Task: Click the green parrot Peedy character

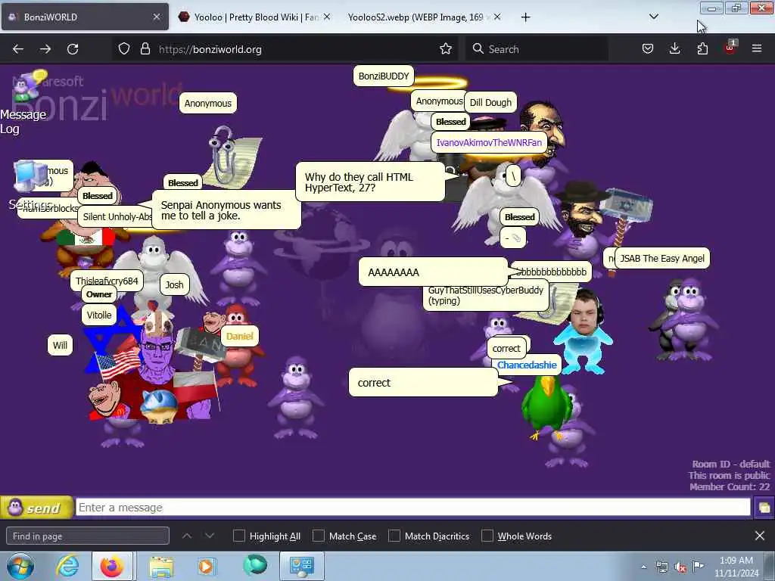Action: point(546,408)
